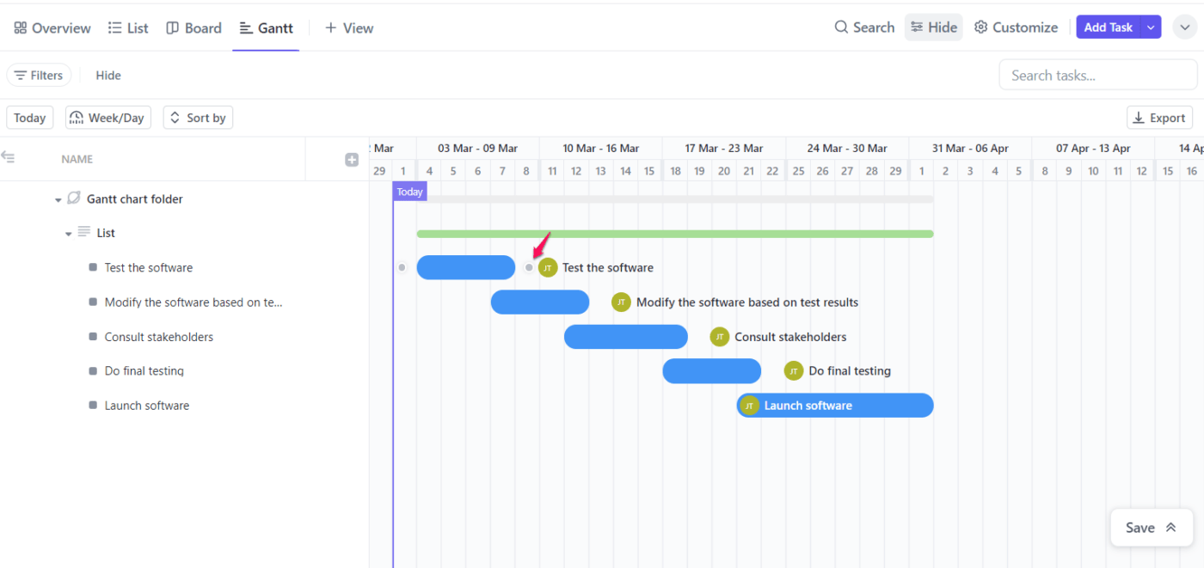Click Hide next to Filters
The height and width of the screenshot is (568, 1204).
coord(108,76)
